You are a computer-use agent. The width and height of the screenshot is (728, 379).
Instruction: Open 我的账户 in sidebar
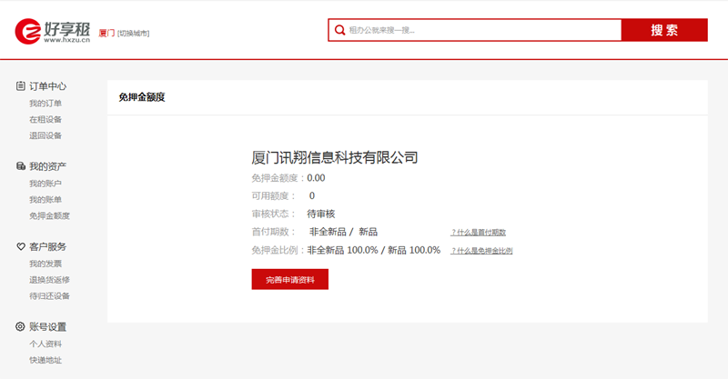[45, 184]
